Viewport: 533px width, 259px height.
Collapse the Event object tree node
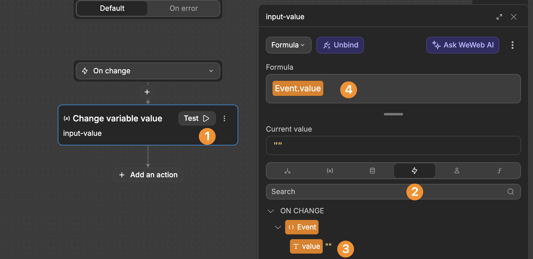pos(278,227)
